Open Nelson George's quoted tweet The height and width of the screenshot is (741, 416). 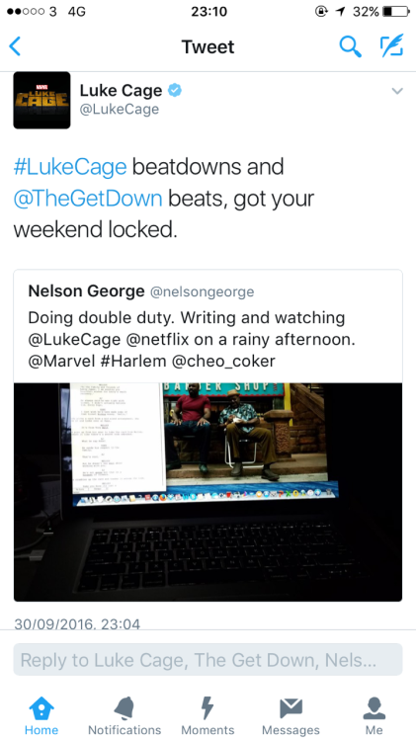(208, 326)
